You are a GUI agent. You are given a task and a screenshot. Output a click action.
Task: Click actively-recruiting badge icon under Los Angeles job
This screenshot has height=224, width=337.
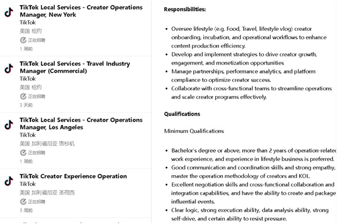(23, 153)
